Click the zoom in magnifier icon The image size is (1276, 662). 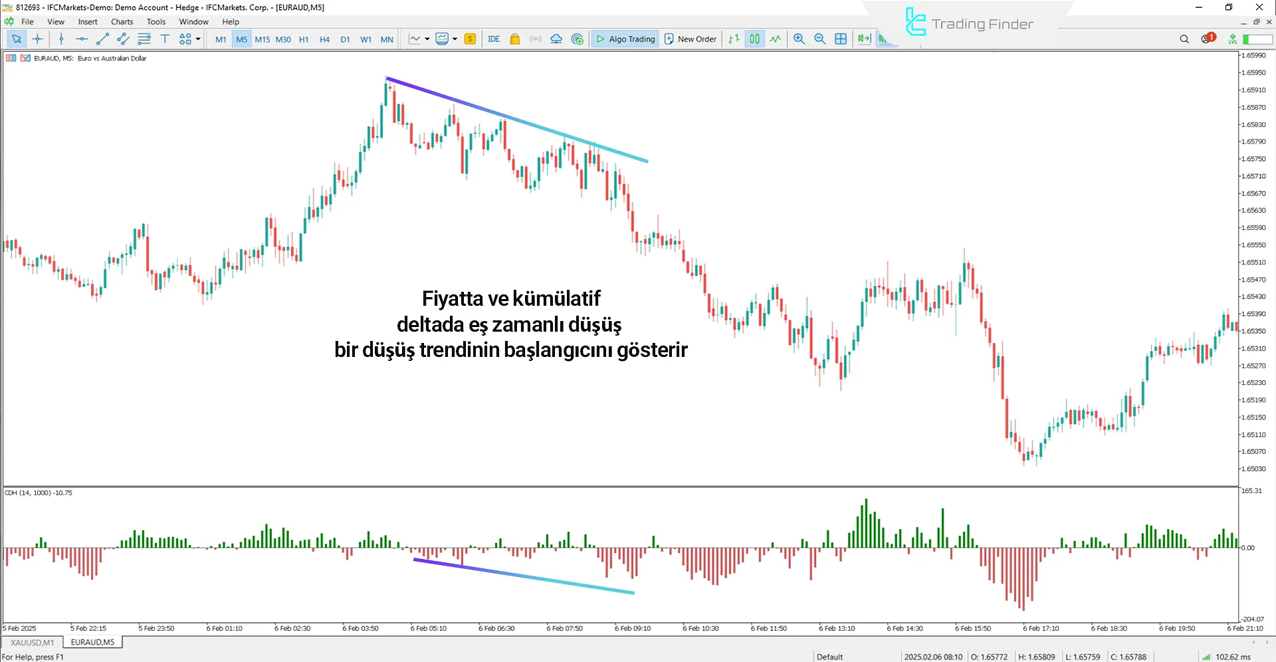pyautogui.click(x=799, y=39)
